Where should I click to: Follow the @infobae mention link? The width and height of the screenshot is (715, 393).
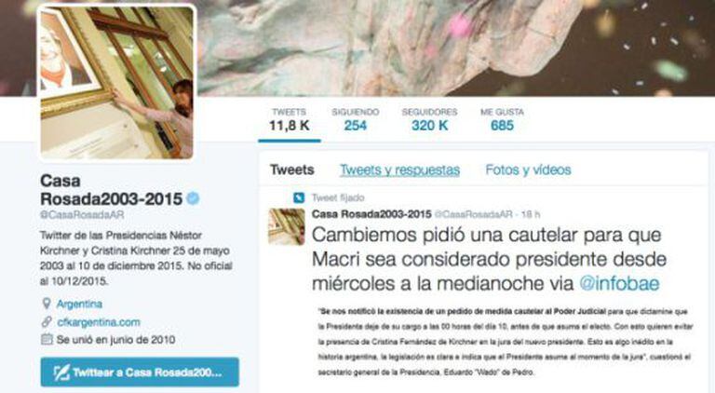pyautogui.click(x=619, y=284)
